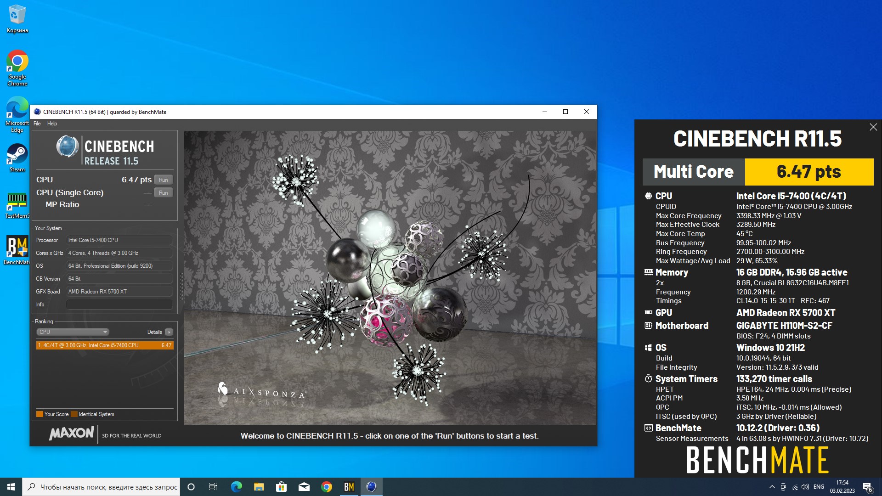Click the CPU chip icon in BenchMate panel
The image size is (882, 496).
click(x=648, y=196)
